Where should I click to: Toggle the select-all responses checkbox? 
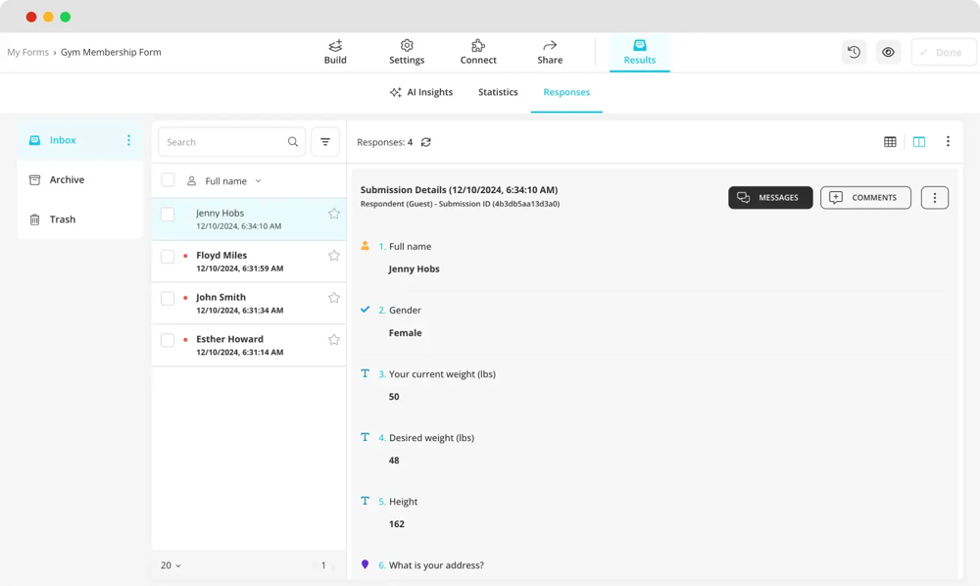[x=168, y=180]
